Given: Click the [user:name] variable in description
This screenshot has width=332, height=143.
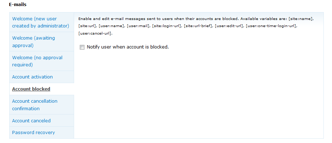Looking at the screenshot, I should coord(111,26).
